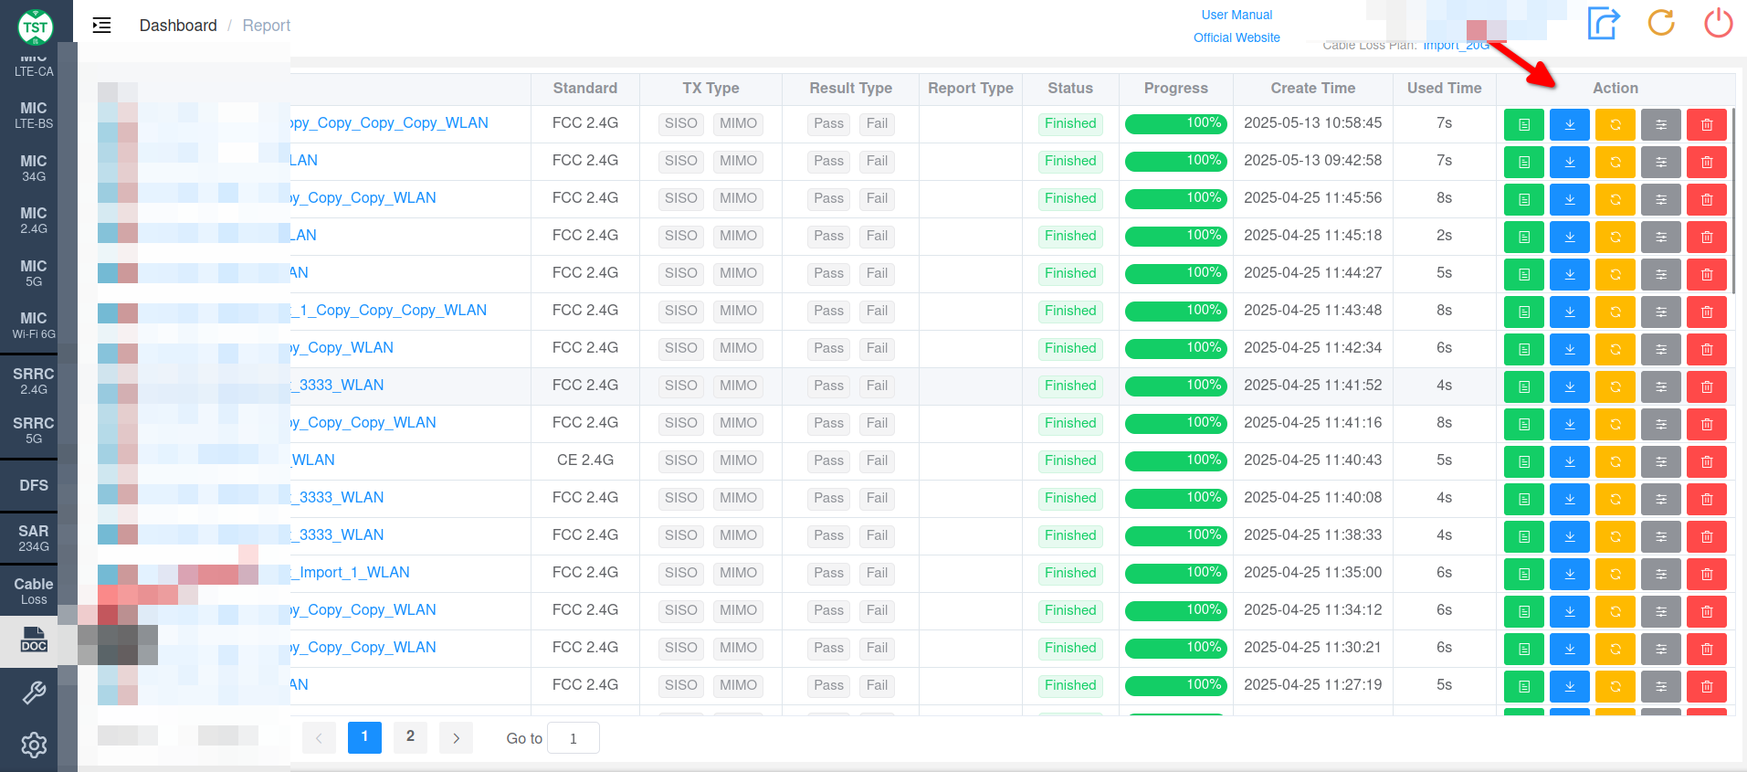1747x772 pixels.
Task: Open SAR 234G in the sidebar
Action: click(34, 537)
